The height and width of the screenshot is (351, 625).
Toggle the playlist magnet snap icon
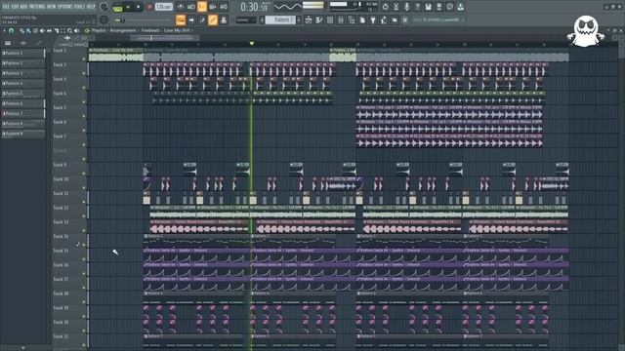[11, 30]
